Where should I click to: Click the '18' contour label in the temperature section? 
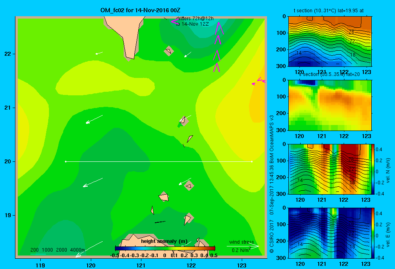pyautogui.click(x=353, y=55)
